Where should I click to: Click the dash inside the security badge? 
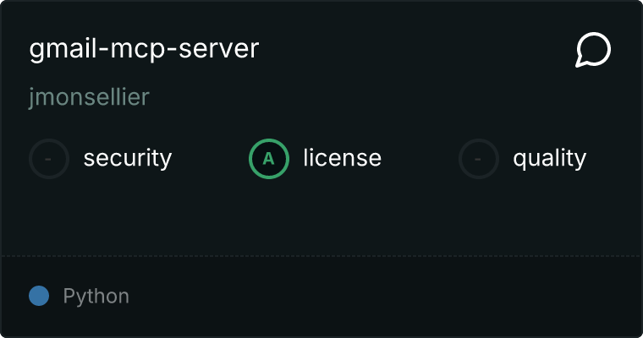49,158
